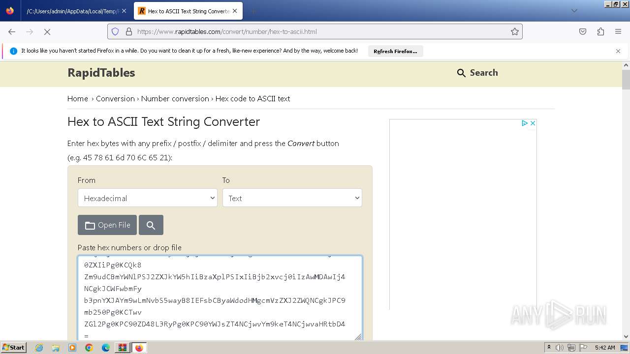Click inside the hex numbers text area

coord(220,298)
